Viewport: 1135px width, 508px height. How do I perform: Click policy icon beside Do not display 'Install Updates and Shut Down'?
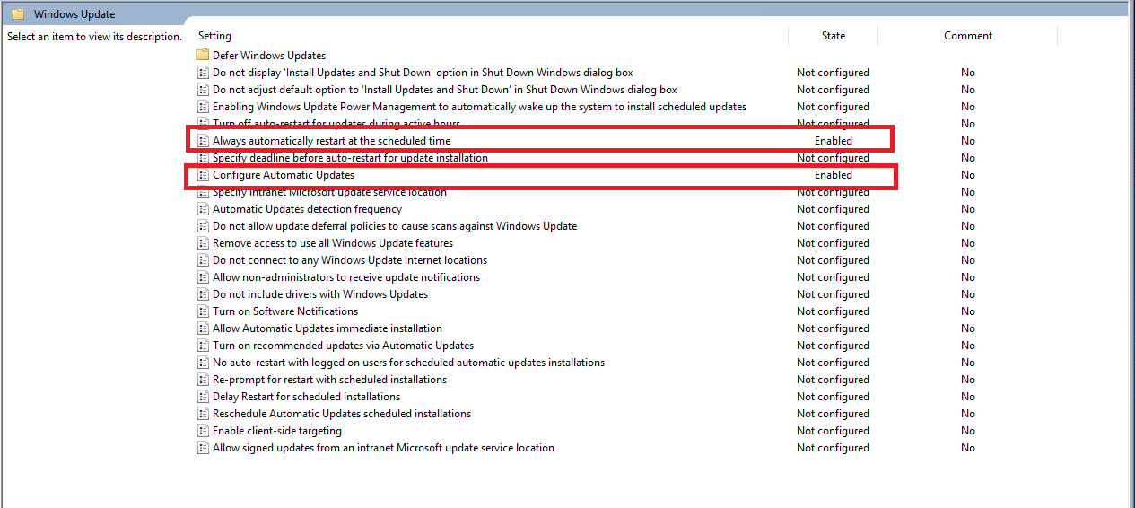tap(203, 73)
